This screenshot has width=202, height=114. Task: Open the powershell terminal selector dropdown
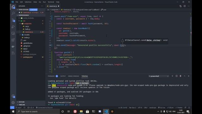(x=158, y=76)
